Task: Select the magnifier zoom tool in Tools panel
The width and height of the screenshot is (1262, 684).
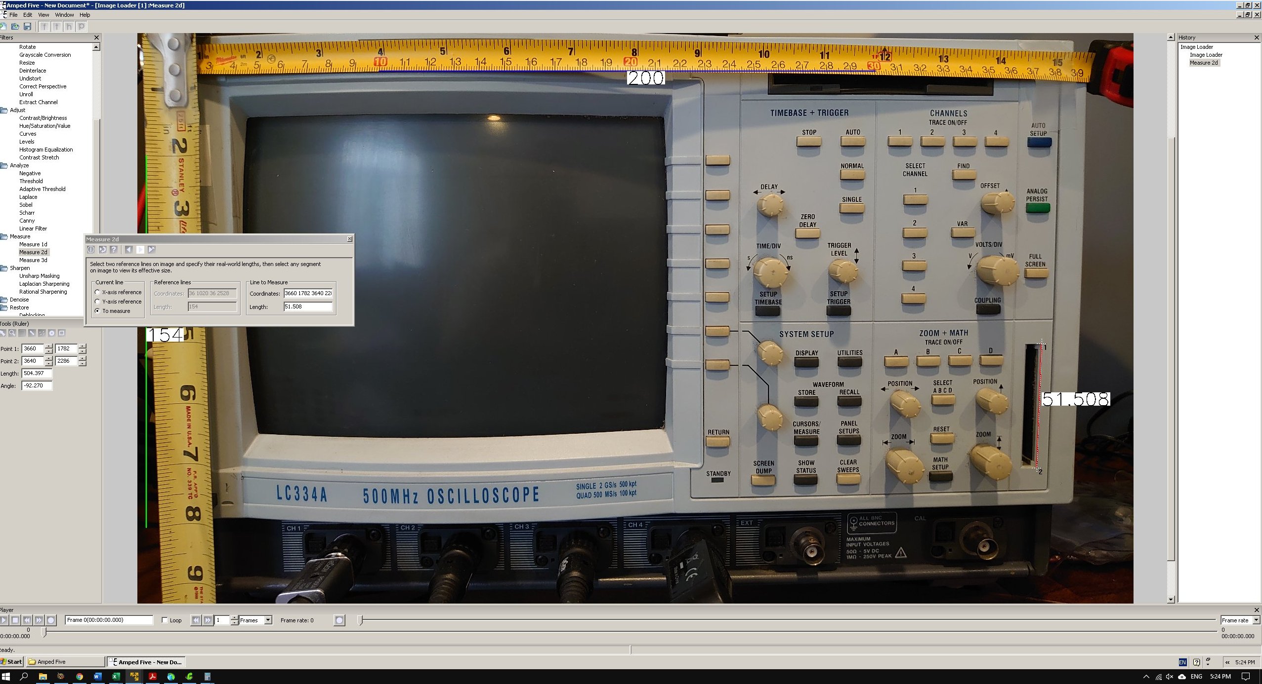Action: coord(12,333)
